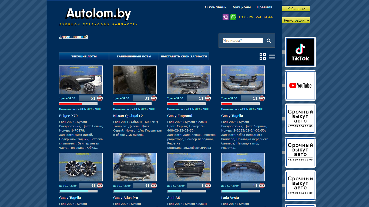Click BYN currency icon on Geely Atlas Pro
This screenshot has width=369, height=207.
click(x=154, y=185)
